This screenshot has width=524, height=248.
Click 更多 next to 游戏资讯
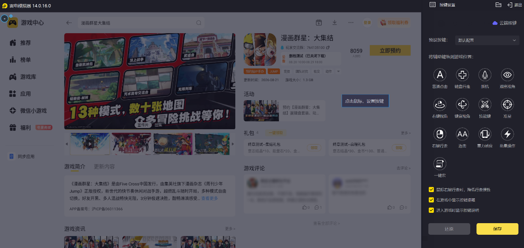[230, 229]
